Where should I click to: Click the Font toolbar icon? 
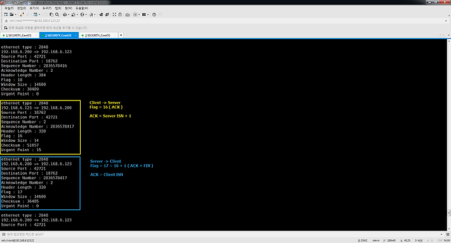91,14
